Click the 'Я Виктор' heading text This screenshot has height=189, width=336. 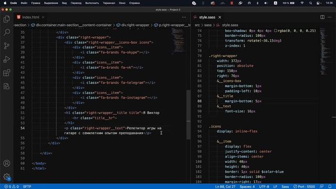(151, 113)
